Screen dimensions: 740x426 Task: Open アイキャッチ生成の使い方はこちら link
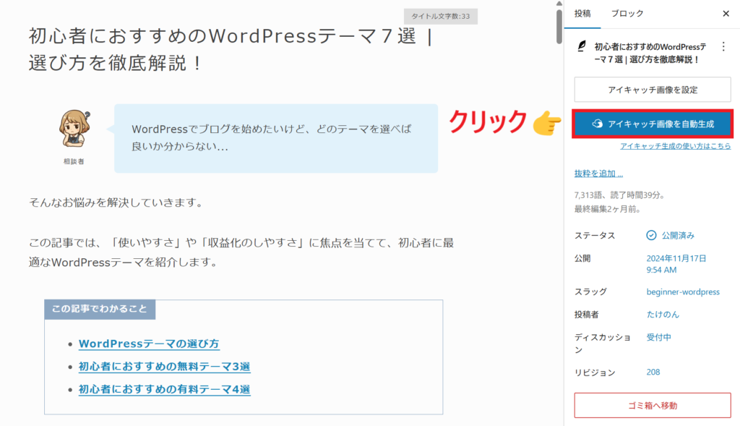(676, 146)
